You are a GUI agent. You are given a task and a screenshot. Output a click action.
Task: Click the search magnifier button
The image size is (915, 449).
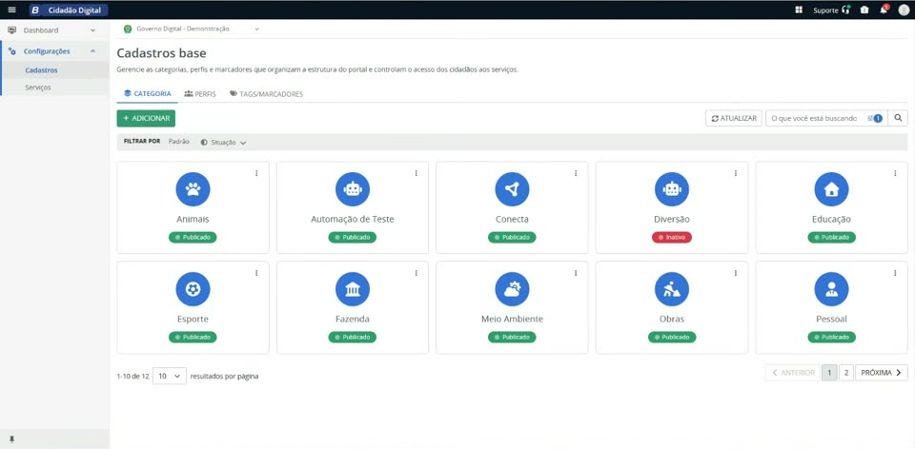point(898,118)
